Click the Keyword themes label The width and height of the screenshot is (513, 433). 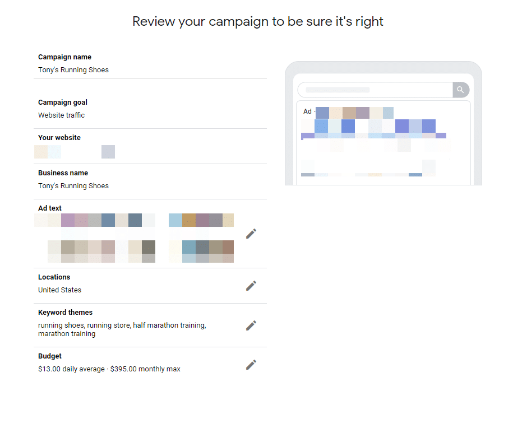66,313
